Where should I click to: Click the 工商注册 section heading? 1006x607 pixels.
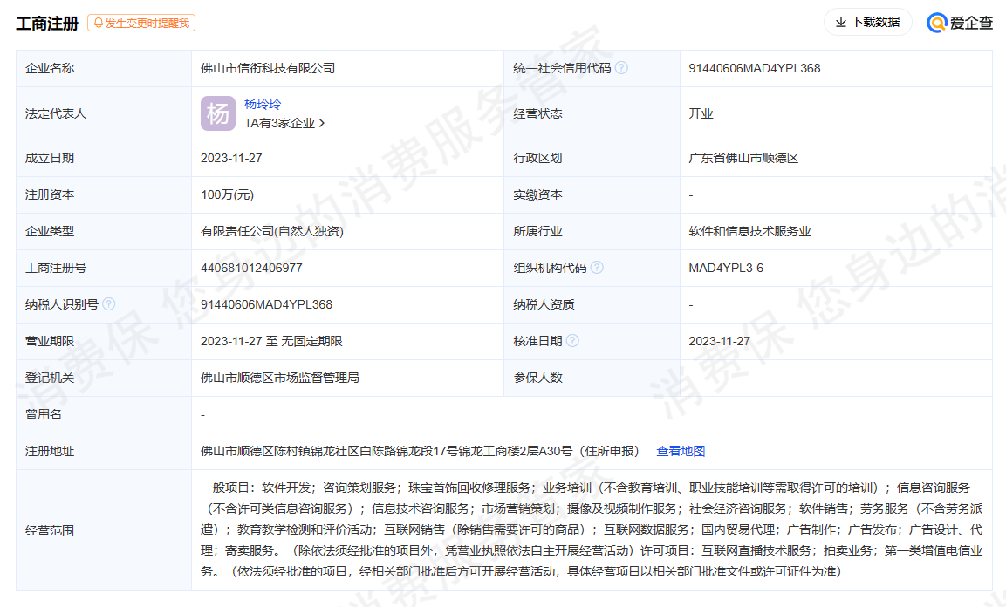point(47,23)
